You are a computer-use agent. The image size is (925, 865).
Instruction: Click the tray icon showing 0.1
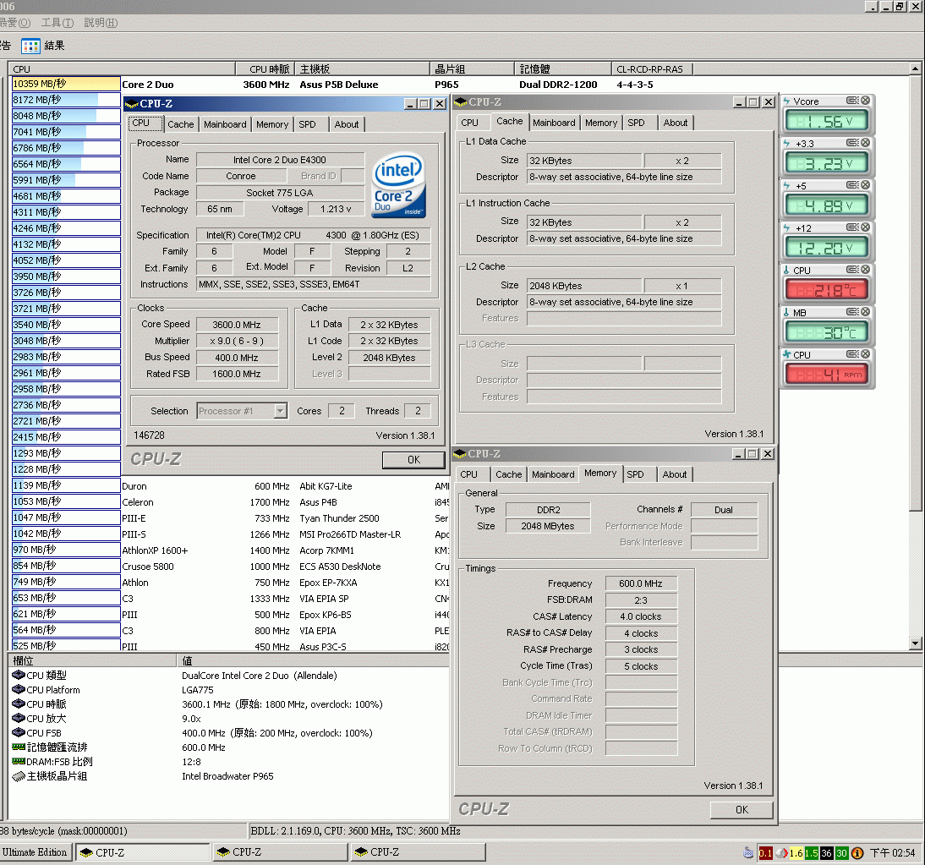(765, 852)
